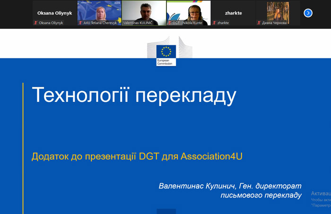Click zharkte's muted microphone icon

tap(214, 23)
